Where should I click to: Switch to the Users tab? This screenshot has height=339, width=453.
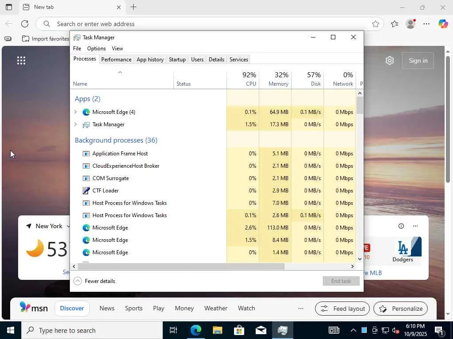click(197, 60)
